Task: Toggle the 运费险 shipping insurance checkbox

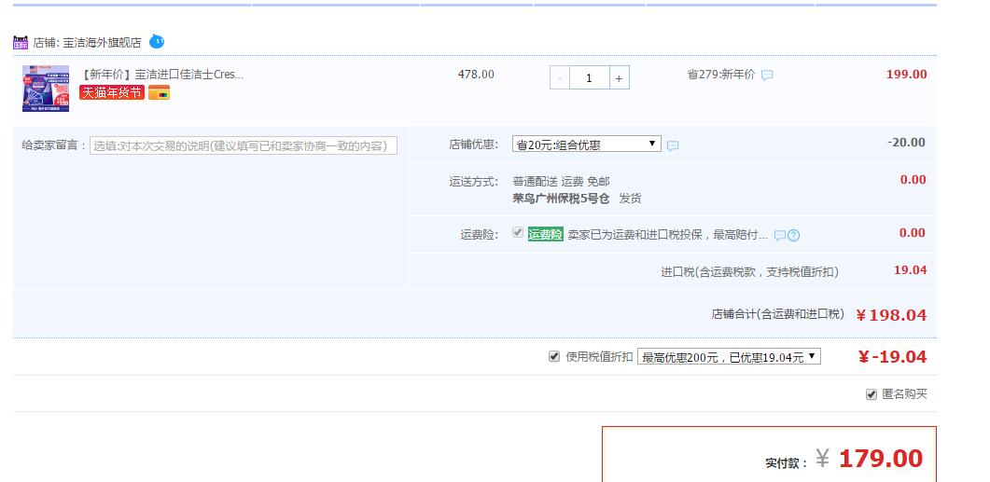Action: pos(518,233)
